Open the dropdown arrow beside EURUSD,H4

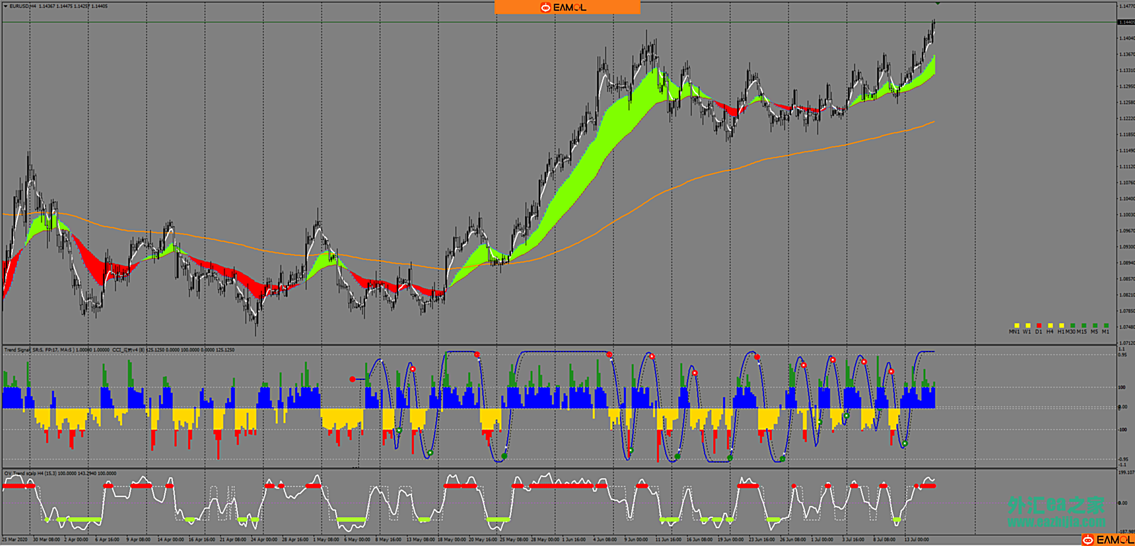coord(5,6)
